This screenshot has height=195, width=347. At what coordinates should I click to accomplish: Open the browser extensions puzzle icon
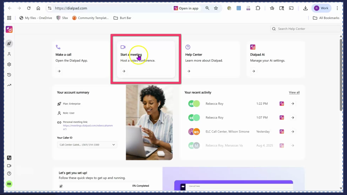(258, 8)
